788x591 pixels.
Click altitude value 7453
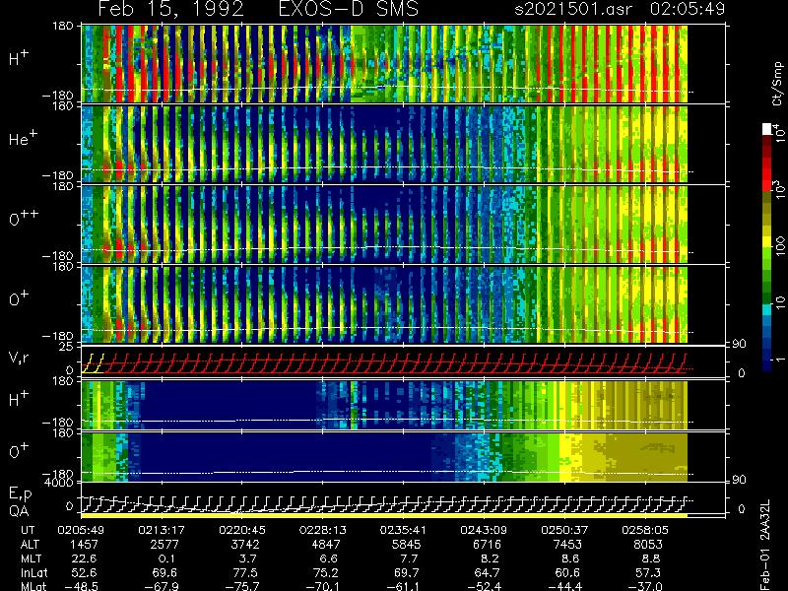click(568, 545)
